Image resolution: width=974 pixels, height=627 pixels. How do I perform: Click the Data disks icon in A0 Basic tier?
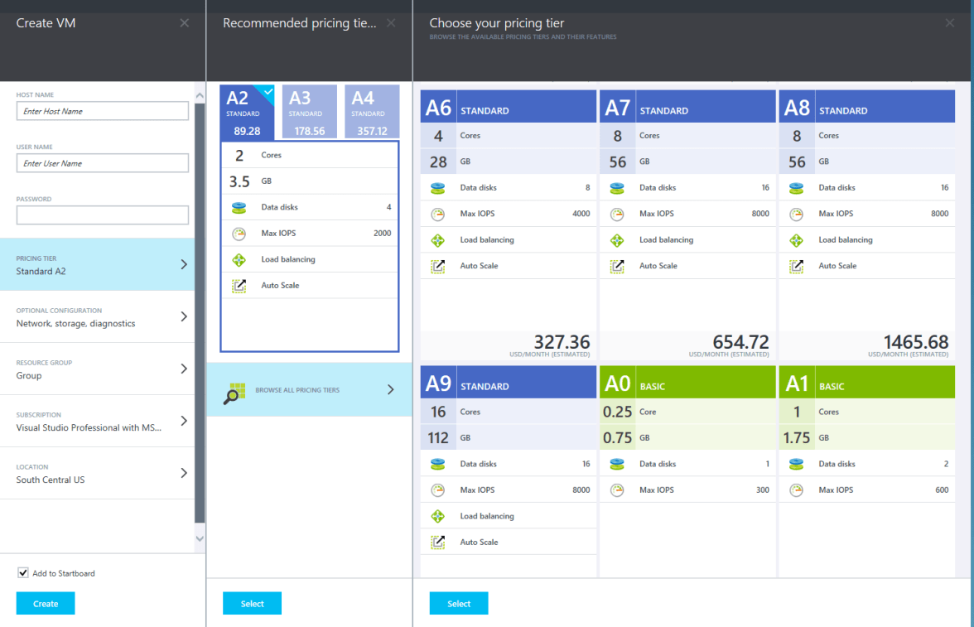tap(617, 464)
